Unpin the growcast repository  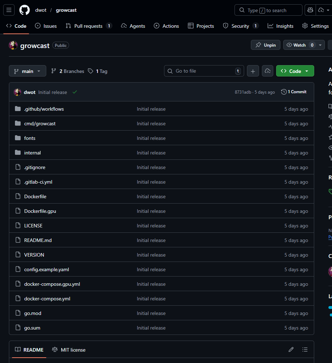click(x=265, y=45)
